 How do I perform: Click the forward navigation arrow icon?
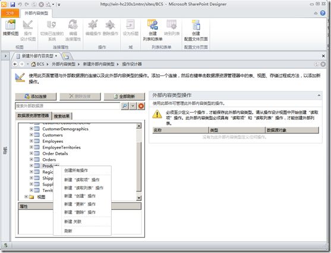(22, 64)
